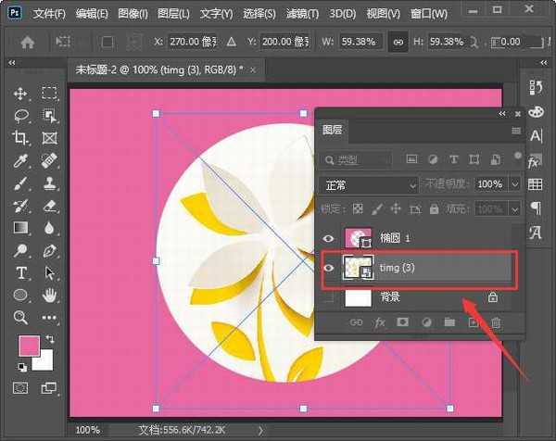Select the Eyedropper tool

click(x=21, y=160)
